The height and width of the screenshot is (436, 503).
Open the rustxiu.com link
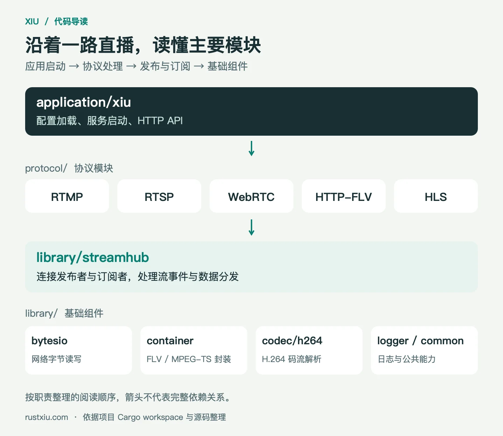pos(46,417)
